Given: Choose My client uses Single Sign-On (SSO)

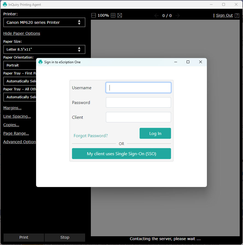Looking at the screenshot, I should point(121,154).
